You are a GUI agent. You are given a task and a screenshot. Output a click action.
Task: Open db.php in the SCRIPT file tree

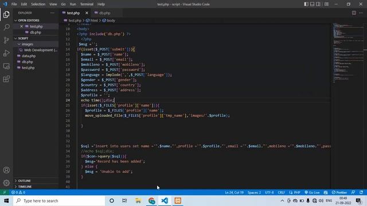27,62
